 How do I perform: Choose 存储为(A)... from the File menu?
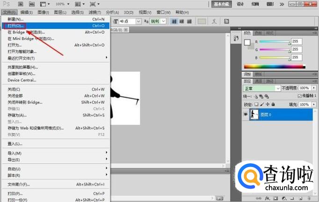click(x=56, y=115)
